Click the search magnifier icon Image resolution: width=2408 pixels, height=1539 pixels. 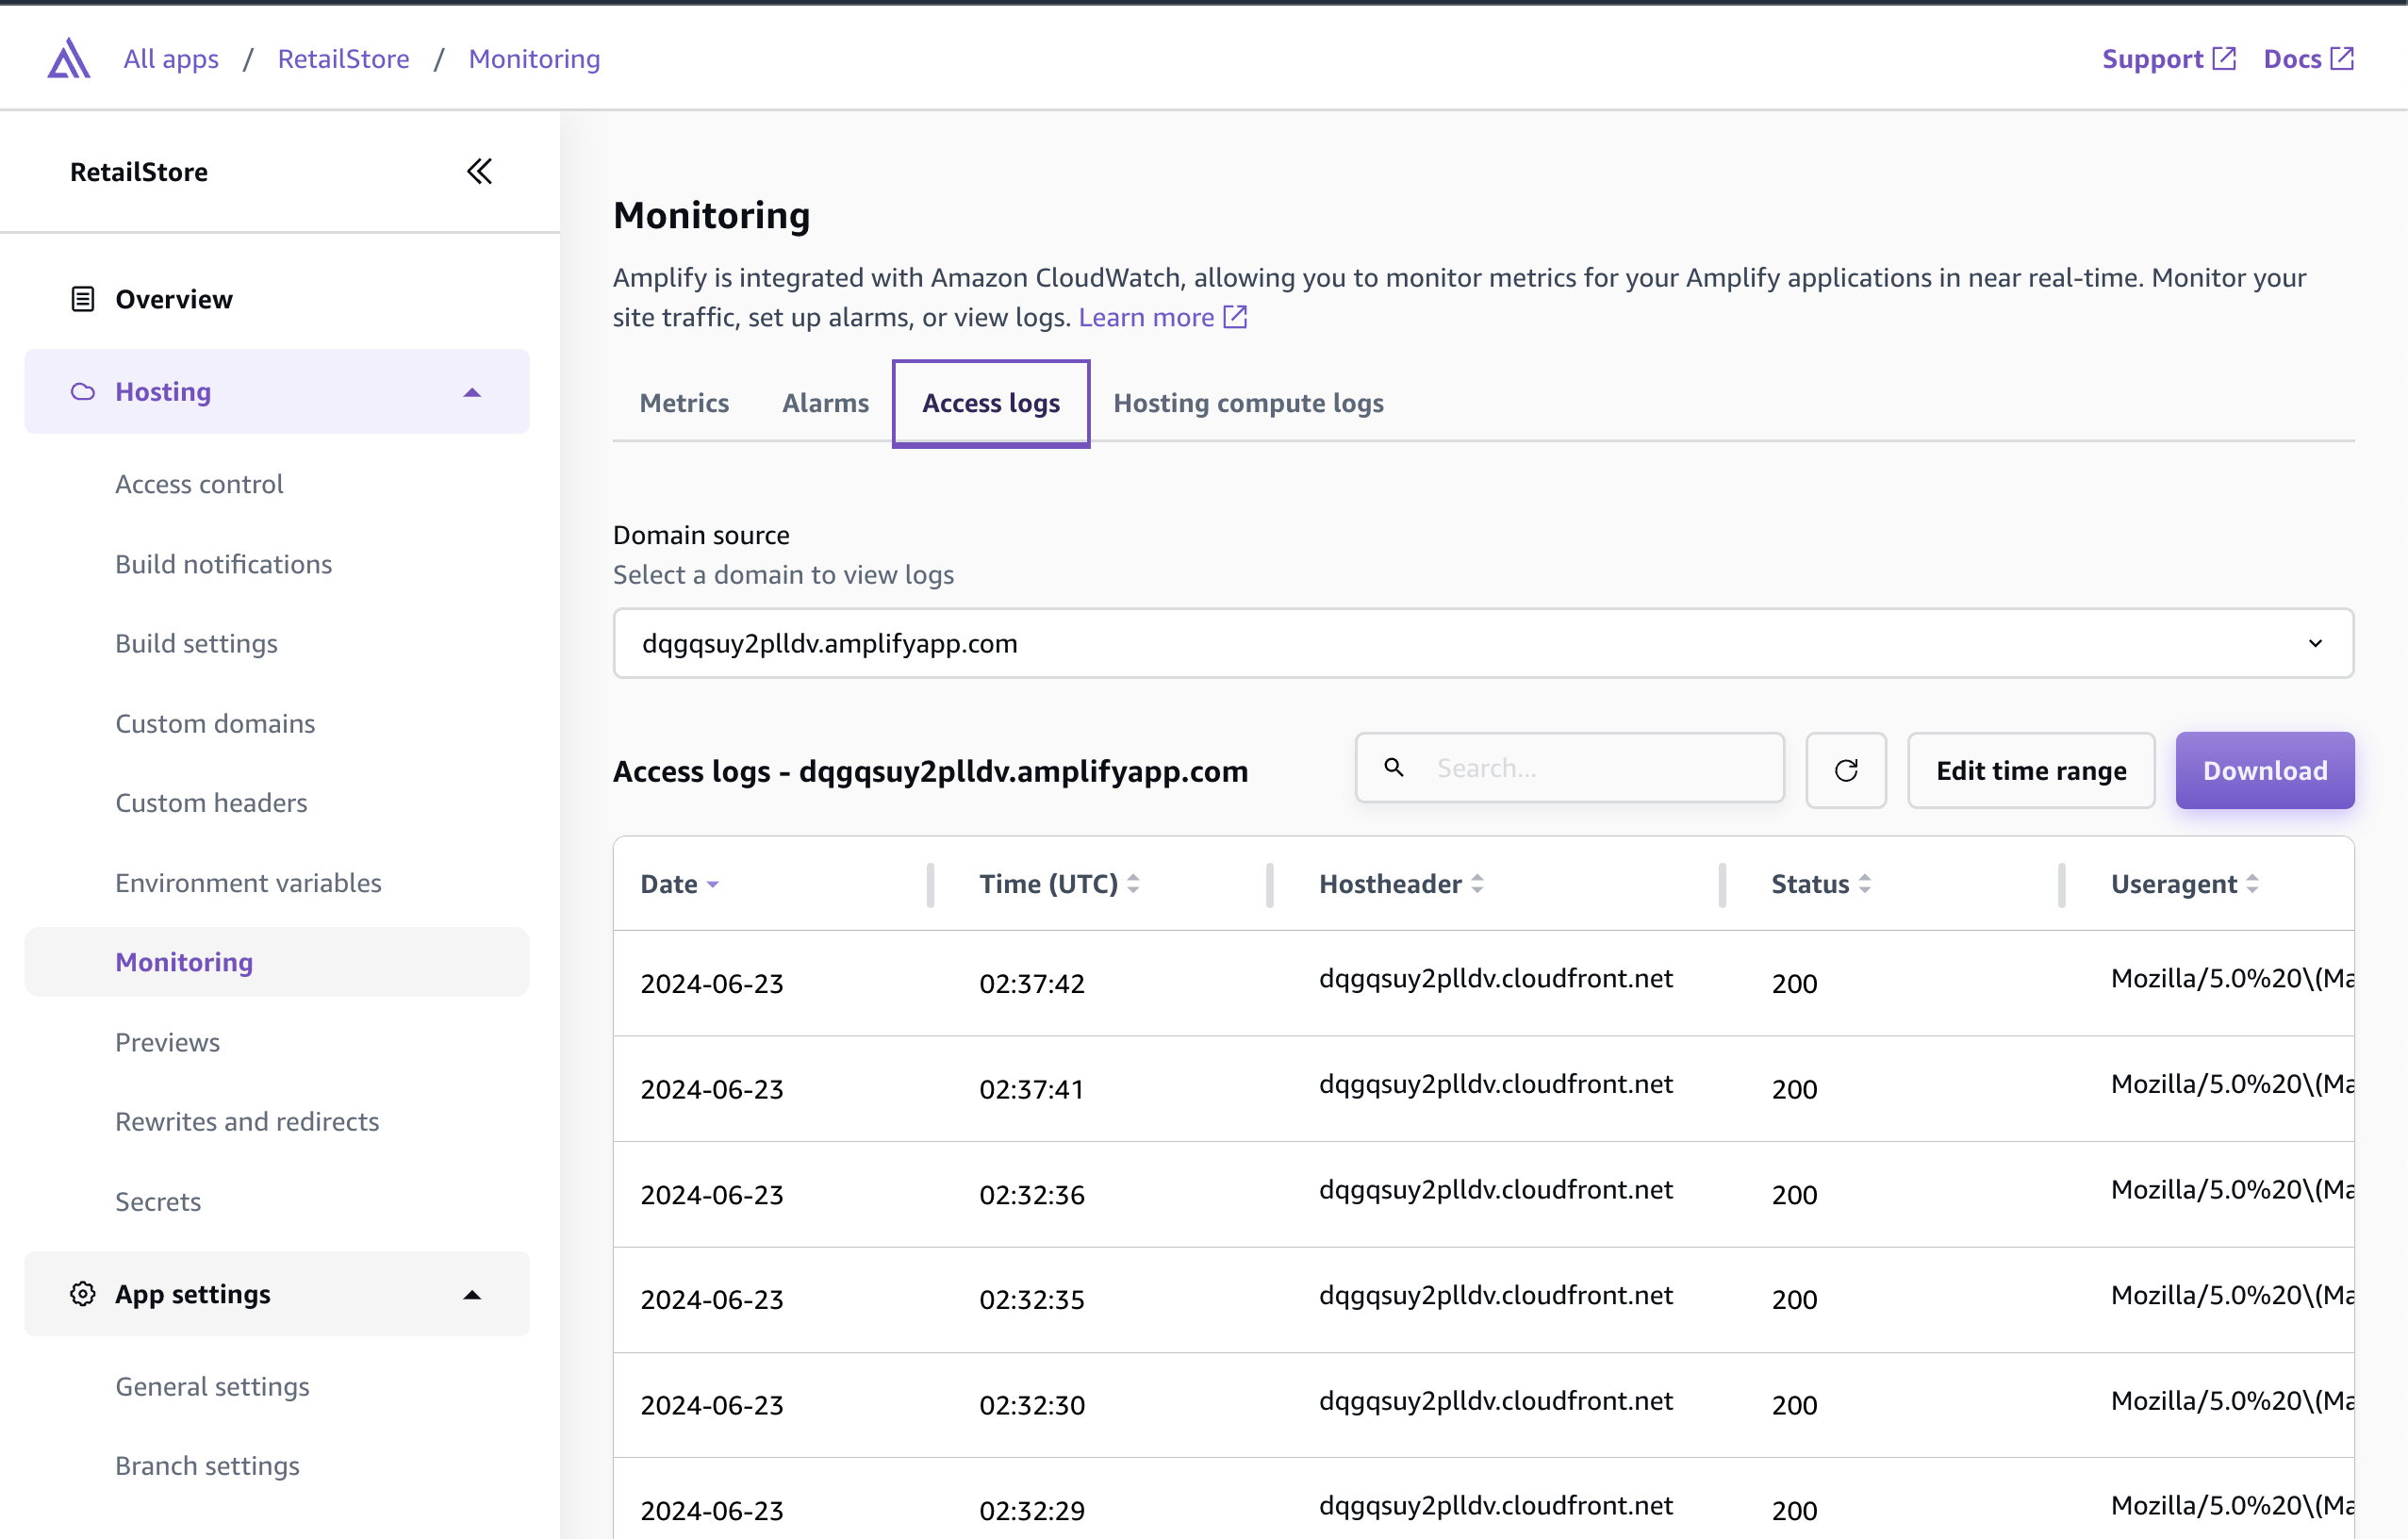click(x=1393, y=768)
